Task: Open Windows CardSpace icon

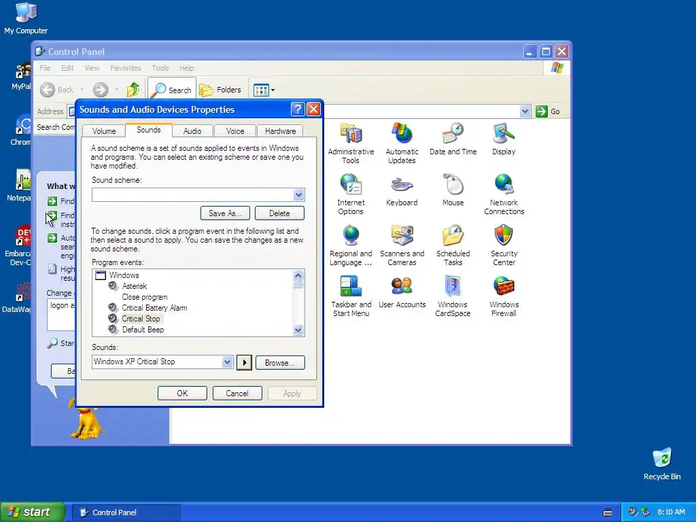Action: point(453,296)
